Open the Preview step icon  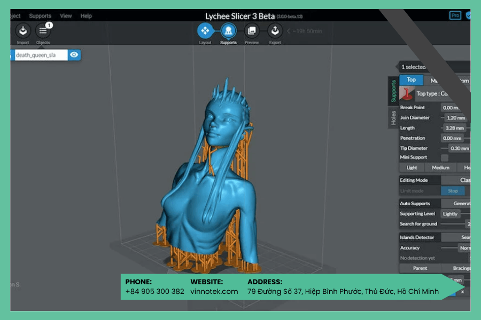coord(252,30)
